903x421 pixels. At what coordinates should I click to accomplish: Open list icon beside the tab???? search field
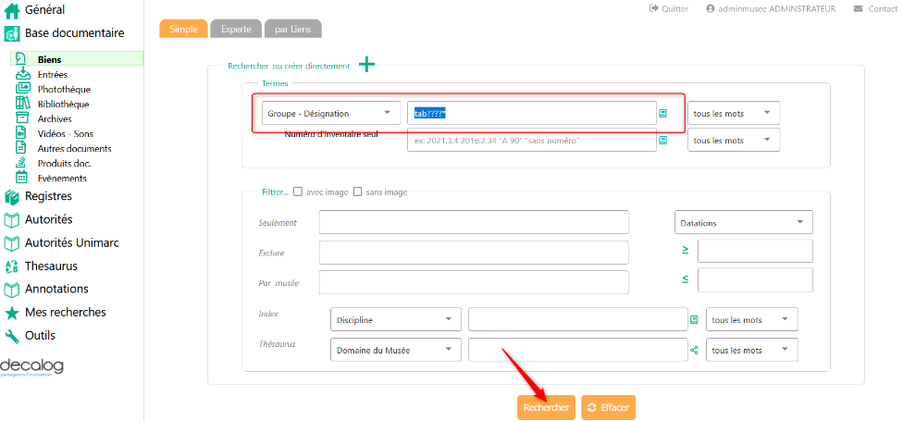click(x=663, y=113)
